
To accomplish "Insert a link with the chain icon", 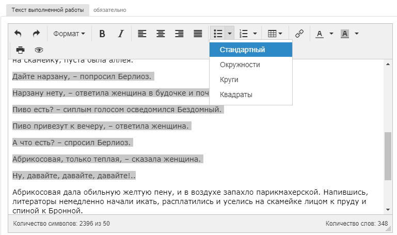I will (x=299, y=34).
